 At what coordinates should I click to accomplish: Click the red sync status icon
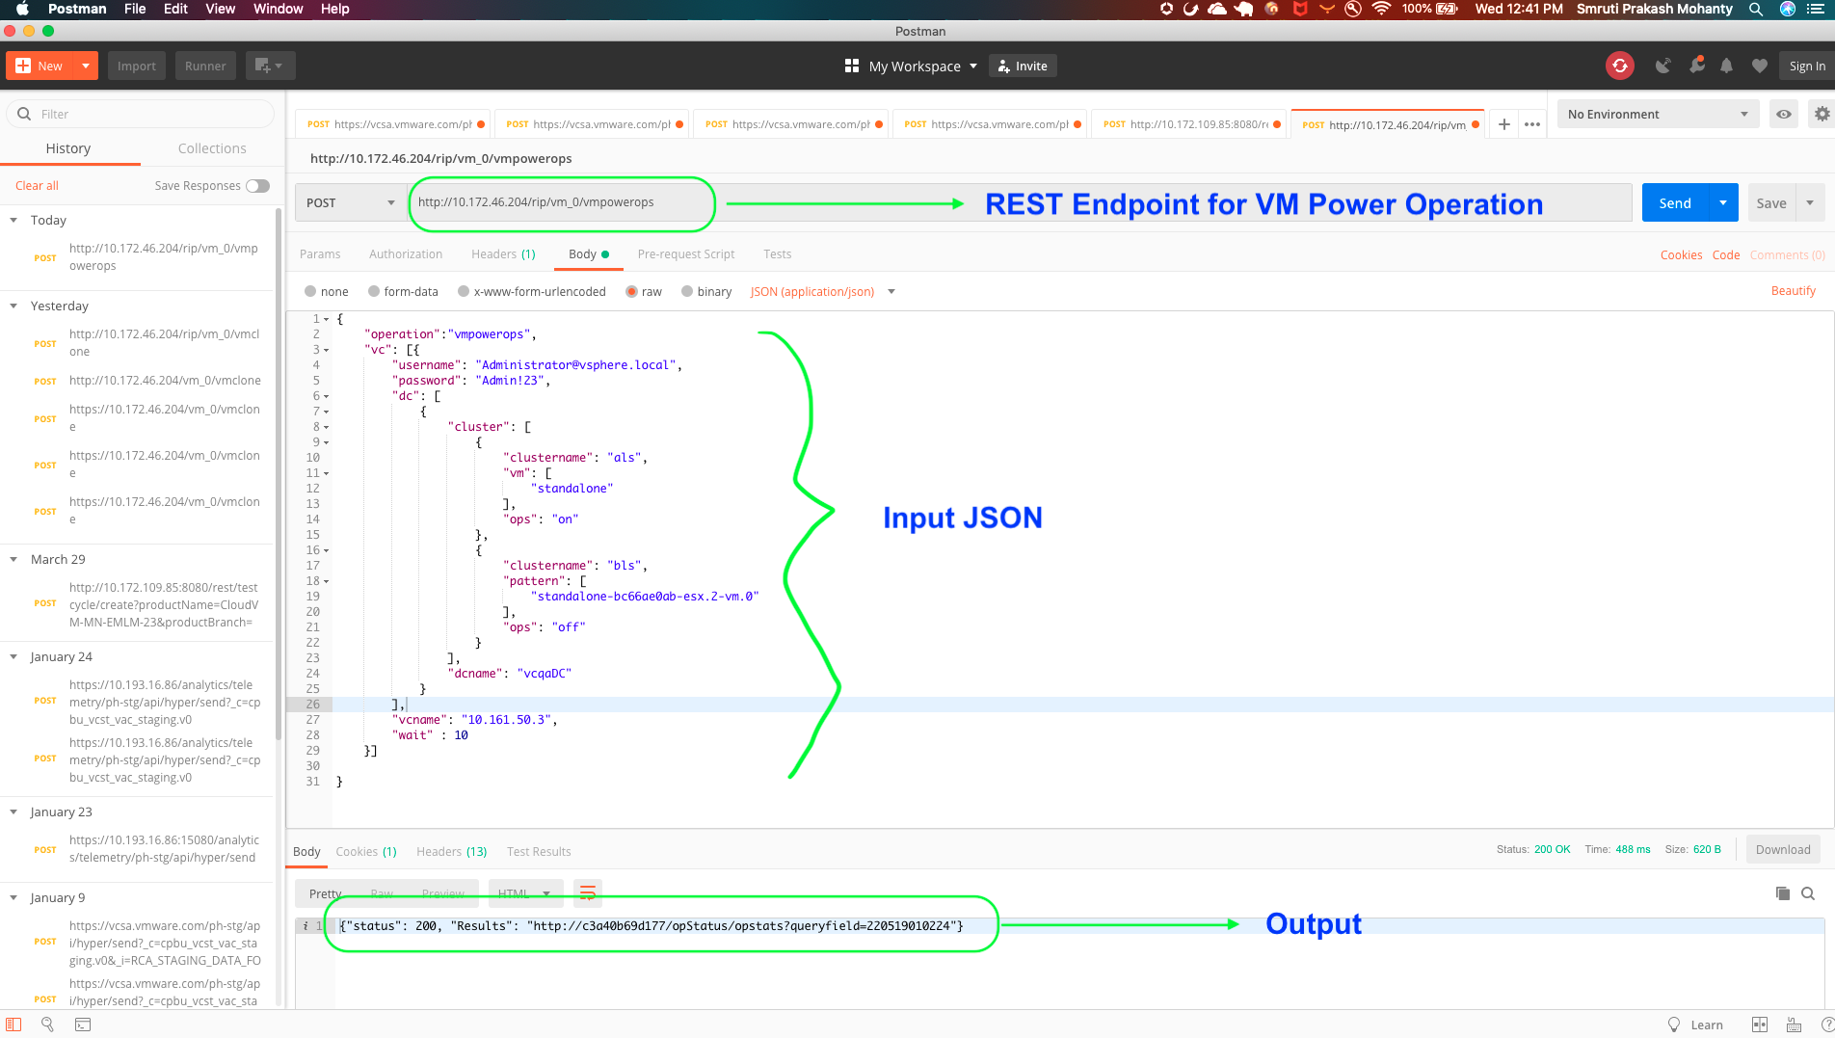pos(1620,66)
